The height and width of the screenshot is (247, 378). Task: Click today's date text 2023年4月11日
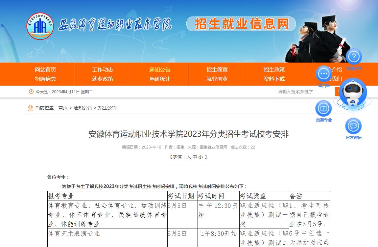(65, 92)
